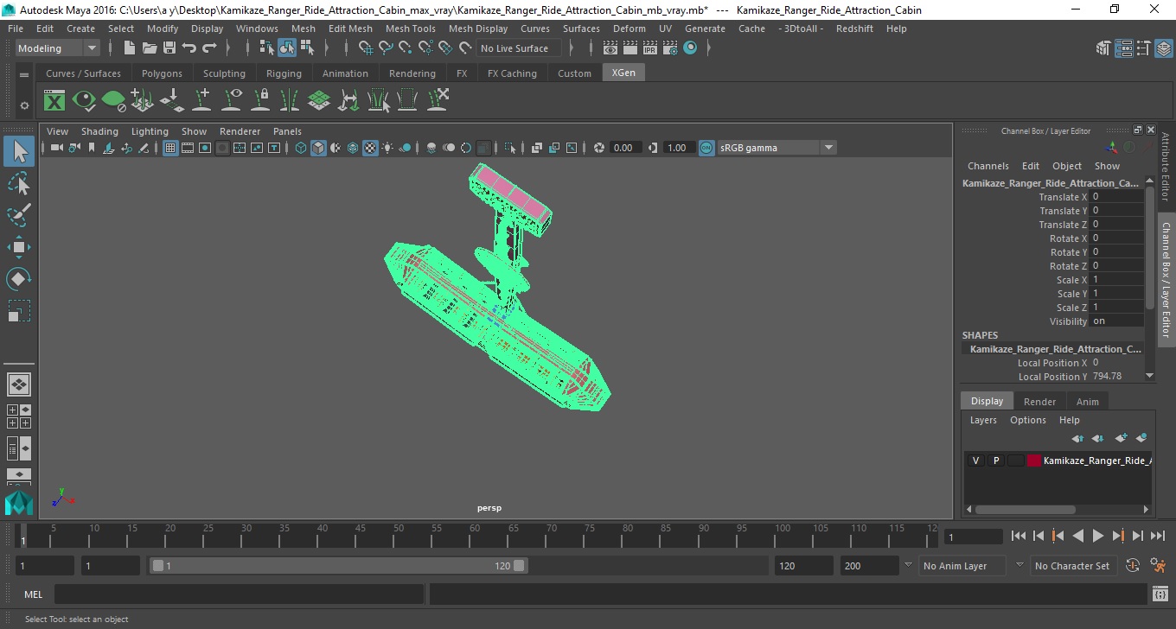This screenshot has width=1176, height=629.
Task: Open the Mesh Tools menu
Action: (x=411, y=29)
